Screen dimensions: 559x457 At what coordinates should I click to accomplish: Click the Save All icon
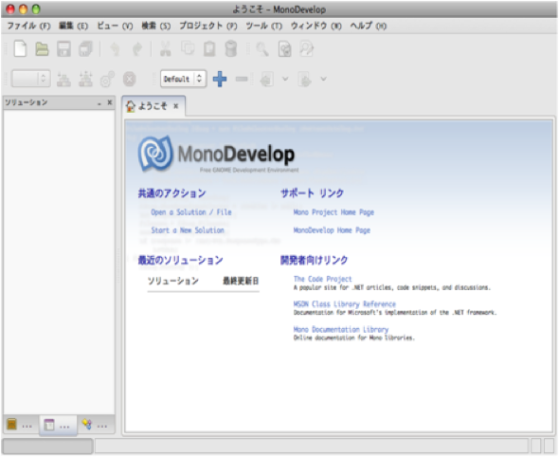coord(85,49)
